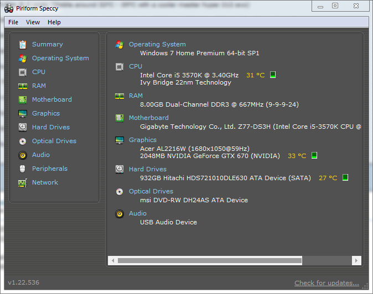Open the View menu
The width and height of the screenshot is (373, 294).
(33, 22)
